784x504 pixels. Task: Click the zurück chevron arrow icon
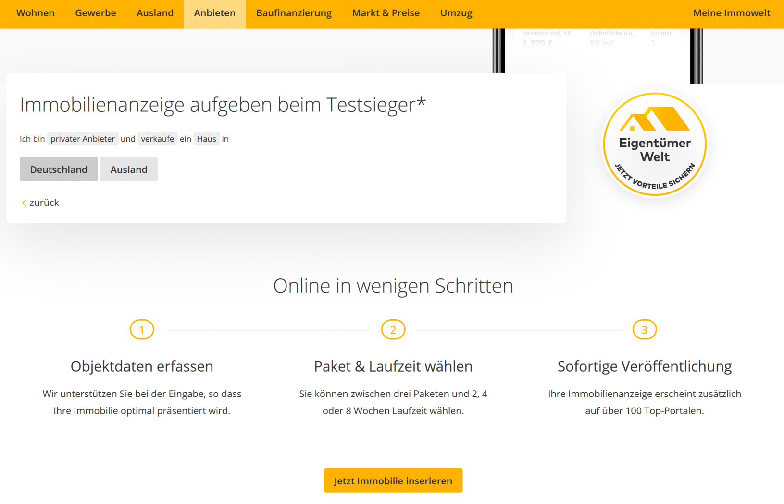(24, 203)
